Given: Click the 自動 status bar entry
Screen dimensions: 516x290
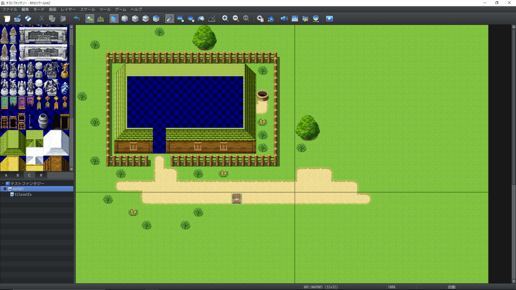Looking at the screenshot, I should (451, 287).
